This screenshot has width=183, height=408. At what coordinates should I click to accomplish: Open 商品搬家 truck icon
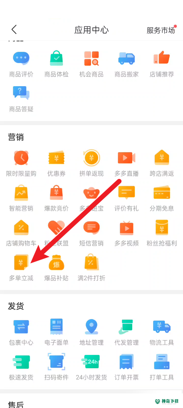[126, 58]
